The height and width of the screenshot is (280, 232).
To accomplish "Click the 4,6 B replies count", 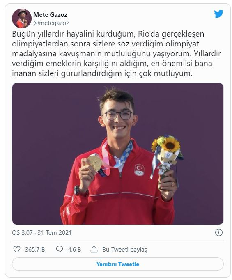I will 74,249.
